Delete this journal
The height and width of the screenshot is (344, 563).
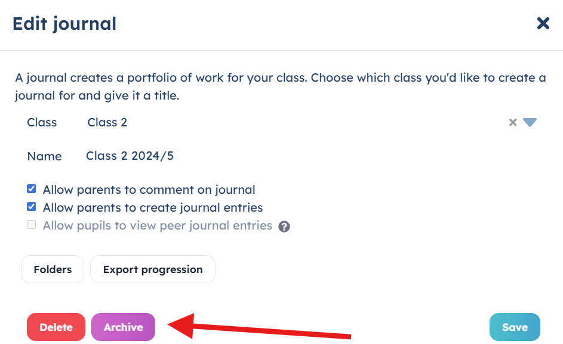pyautogui.click(x=56, y=327)
